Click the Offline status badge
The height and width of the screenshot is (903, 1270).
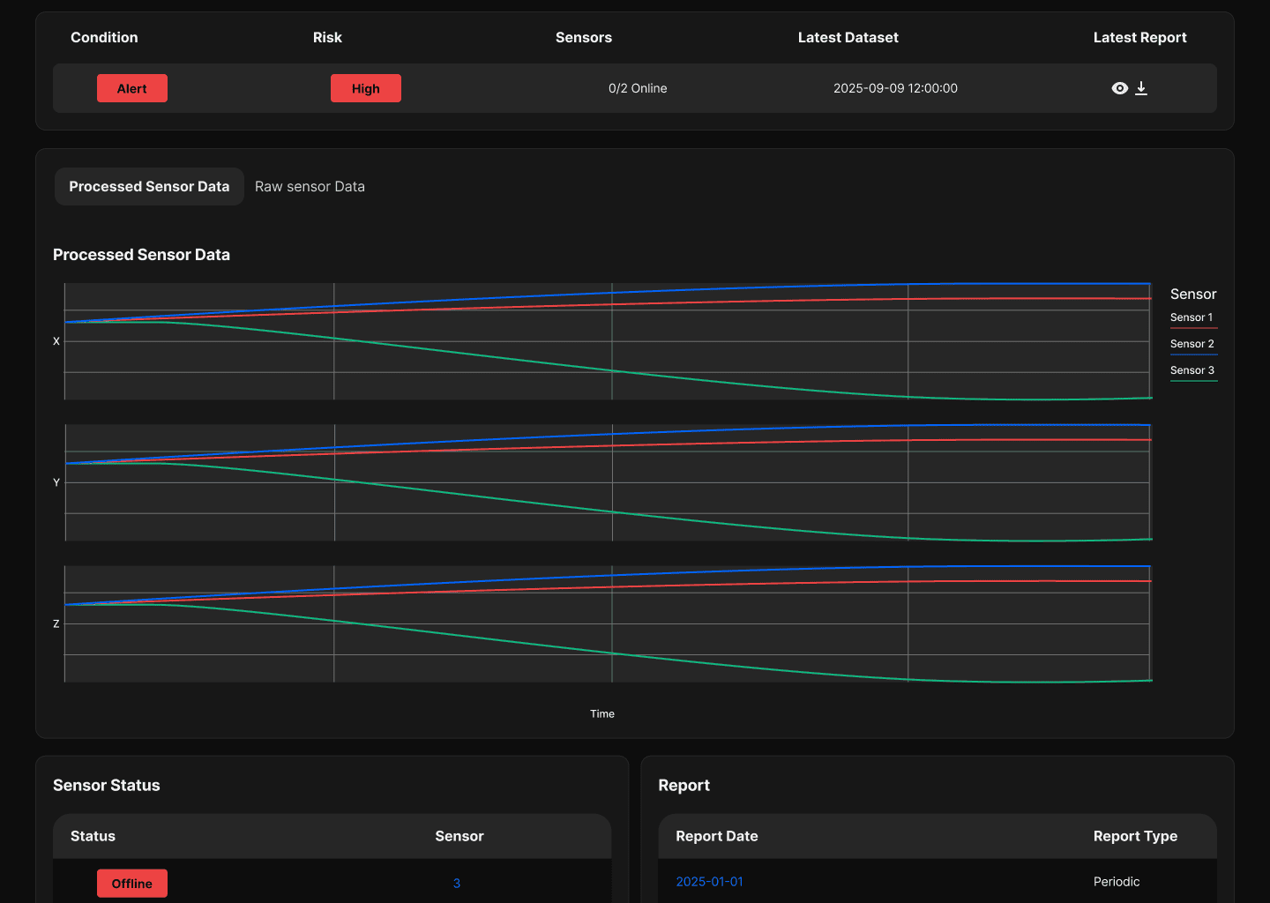[132, 884]
